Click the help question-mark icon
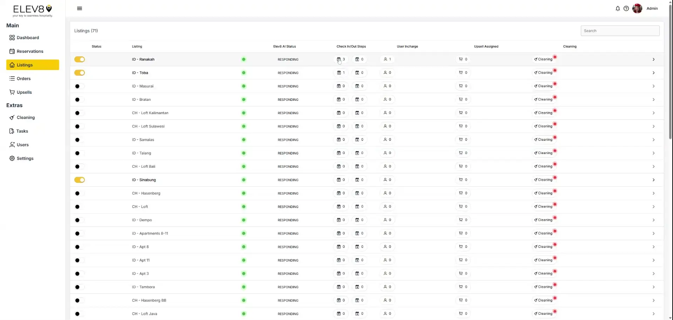673x320 pixels. coord(626,8)
